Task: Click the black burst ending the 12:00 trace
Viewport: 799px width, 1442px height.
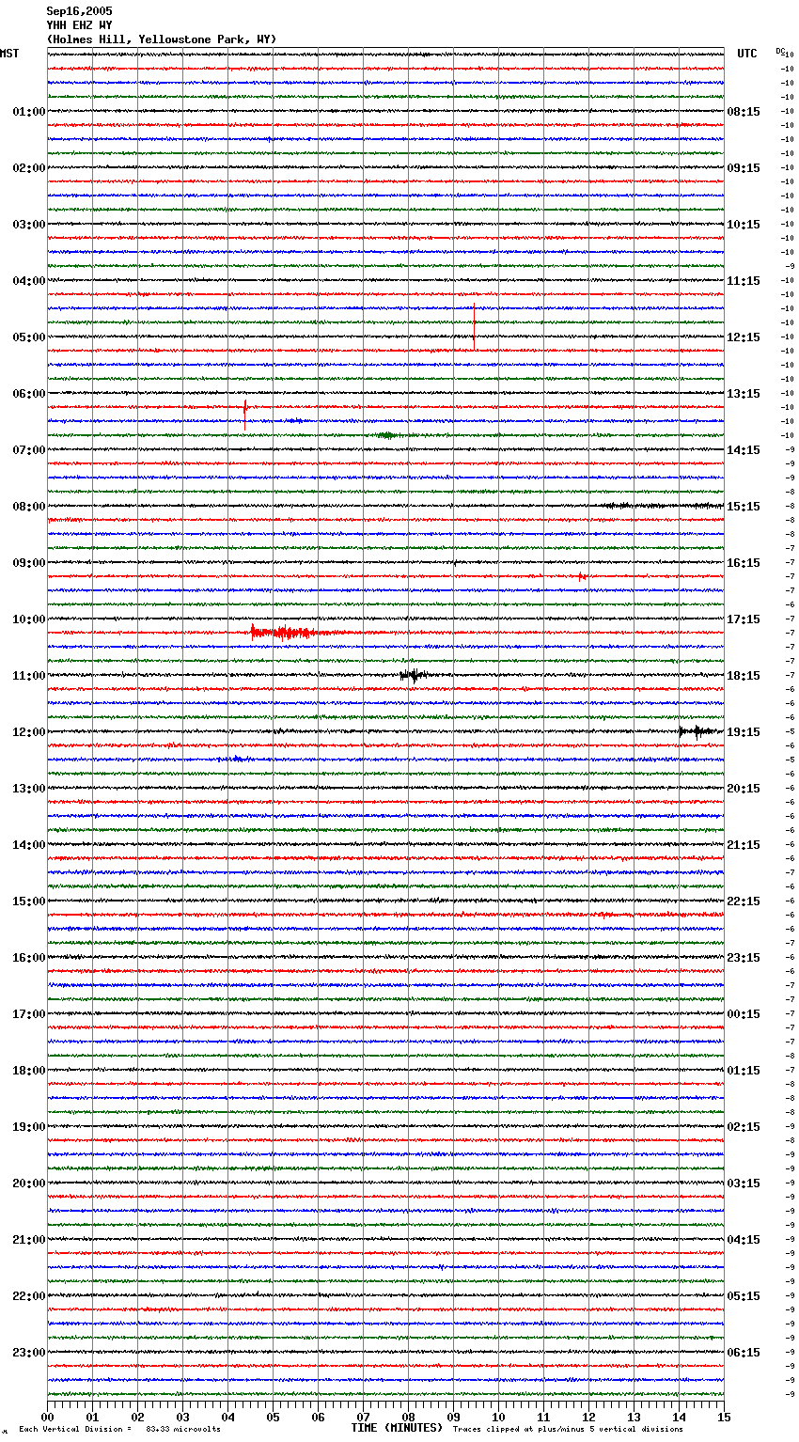Action: (698, 731)
